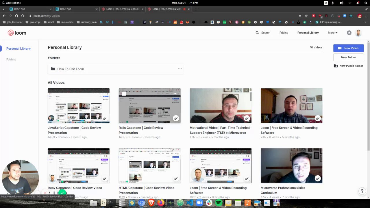Switch to the second React App tab
Screen dimensions: 370x208
pos(76,9)
